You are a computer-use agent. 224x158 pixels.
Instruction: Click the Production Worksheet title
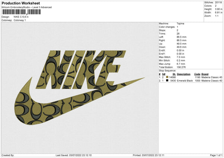point(21,3)
